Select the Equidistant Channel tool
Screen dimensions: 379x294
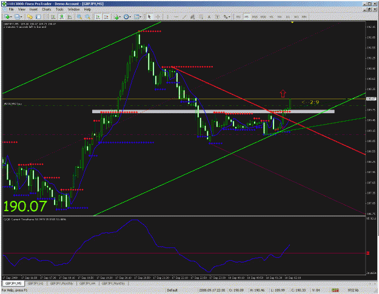[x=193, y=17]
